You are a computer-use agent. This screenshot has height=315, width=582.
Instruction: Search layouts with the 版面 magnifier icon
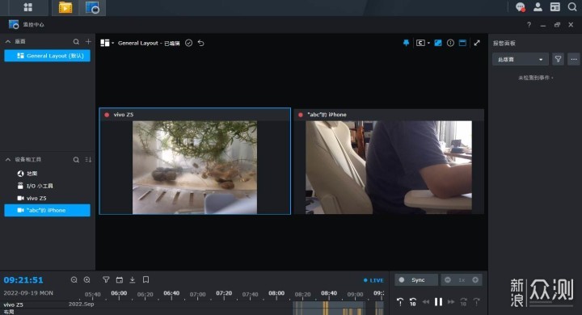[76, 41]
